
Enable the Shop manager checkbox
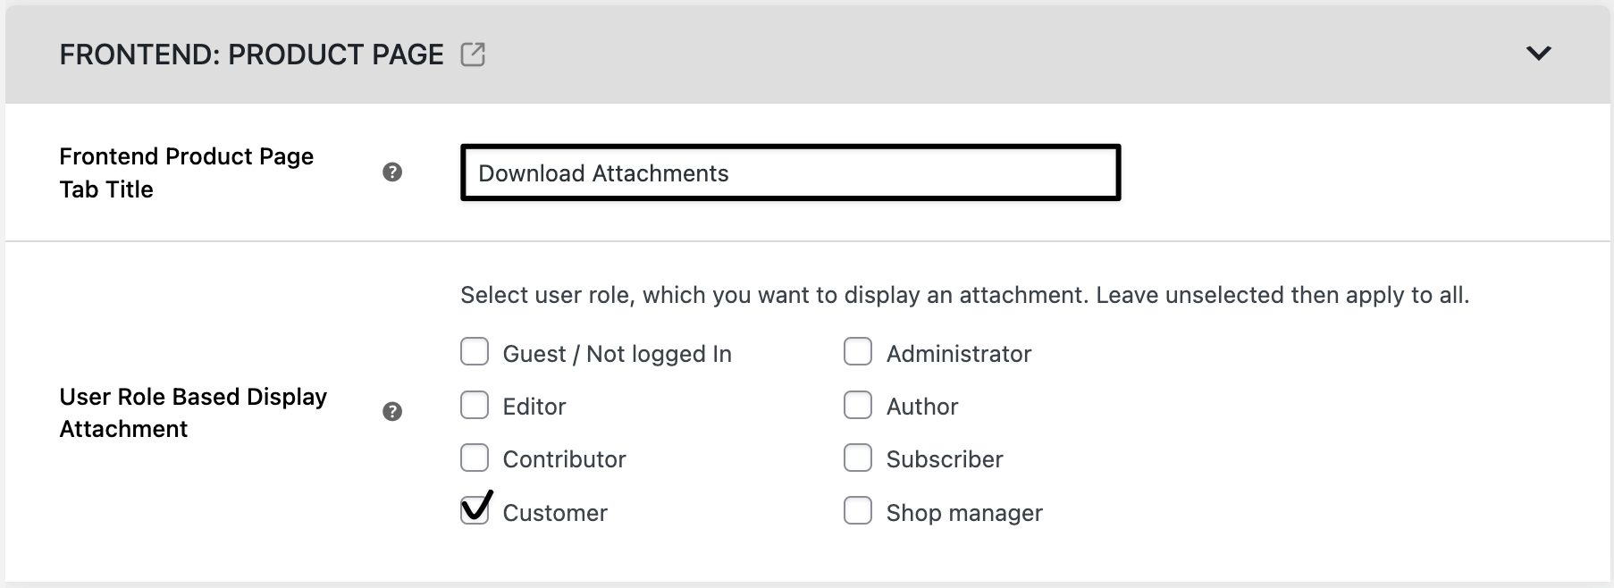858,511
